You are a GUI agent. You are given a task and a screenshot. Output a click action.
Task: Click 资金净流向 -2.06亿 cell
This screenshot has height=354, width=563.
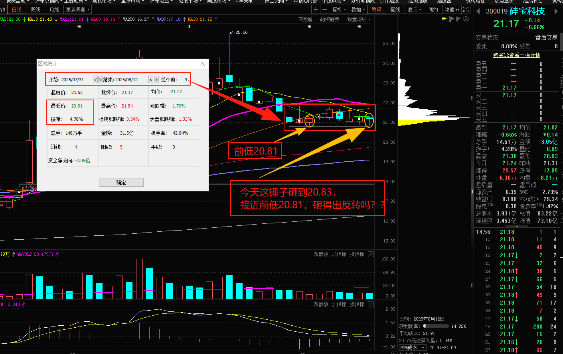click(x=73, y=160)
